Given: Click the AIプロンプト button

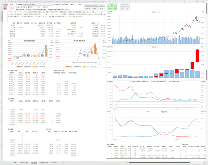Looking at the screenshot, I should coord(125,5).
